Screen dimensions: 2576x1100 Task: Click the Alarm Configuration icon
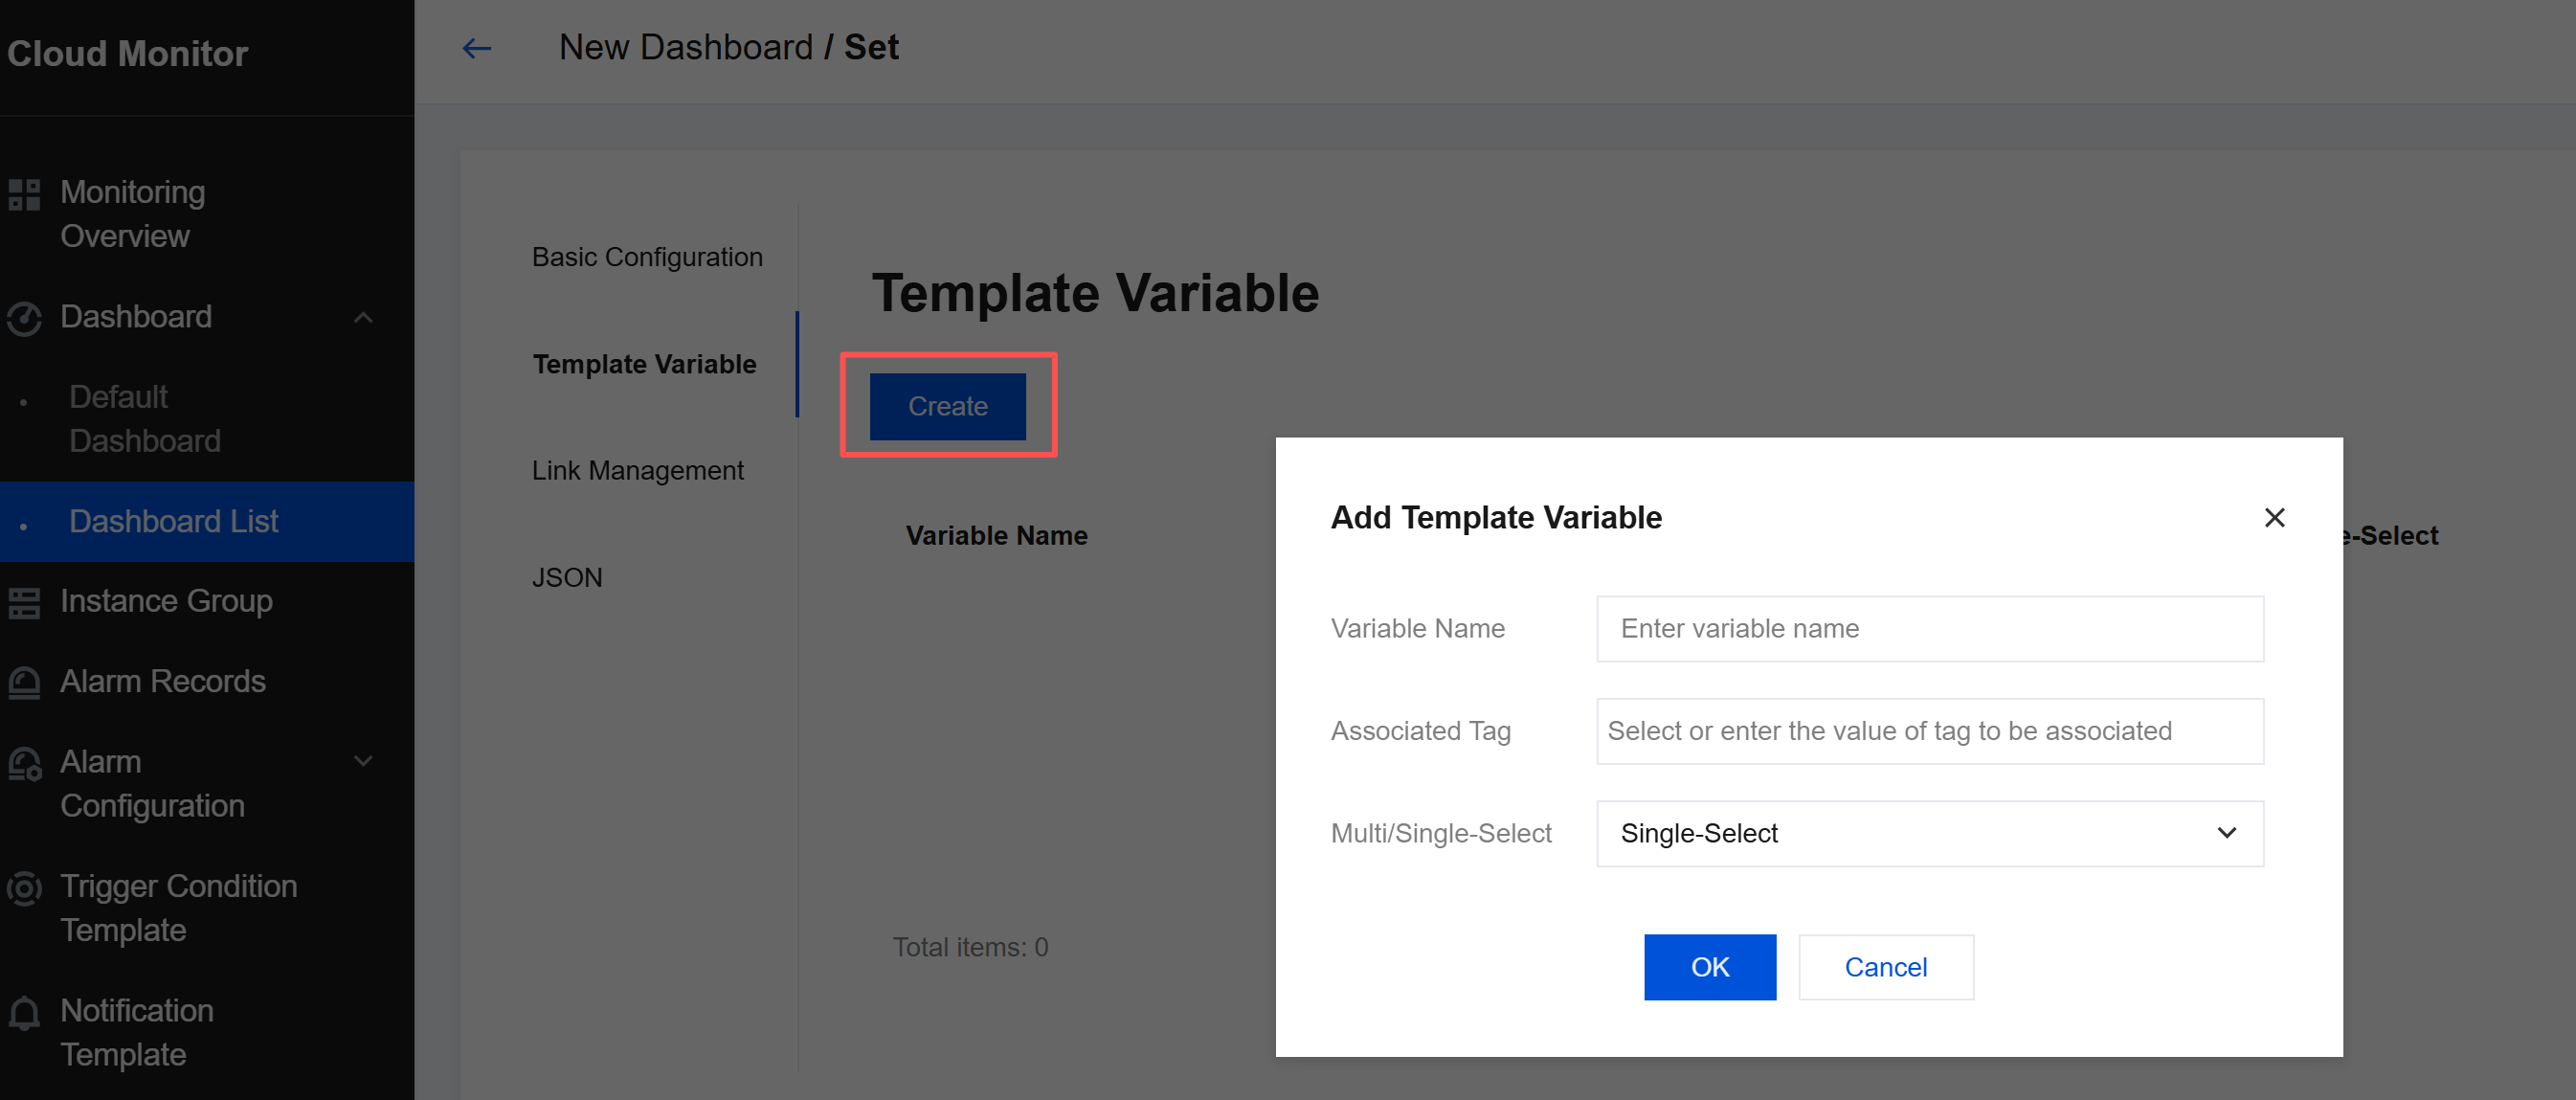coord(24,764)
